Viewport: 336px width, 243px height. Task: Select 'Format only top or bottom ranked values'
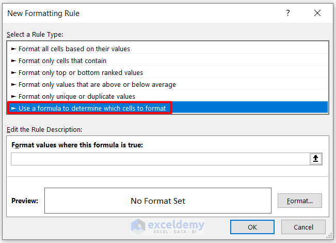click(x=81, y=73)
